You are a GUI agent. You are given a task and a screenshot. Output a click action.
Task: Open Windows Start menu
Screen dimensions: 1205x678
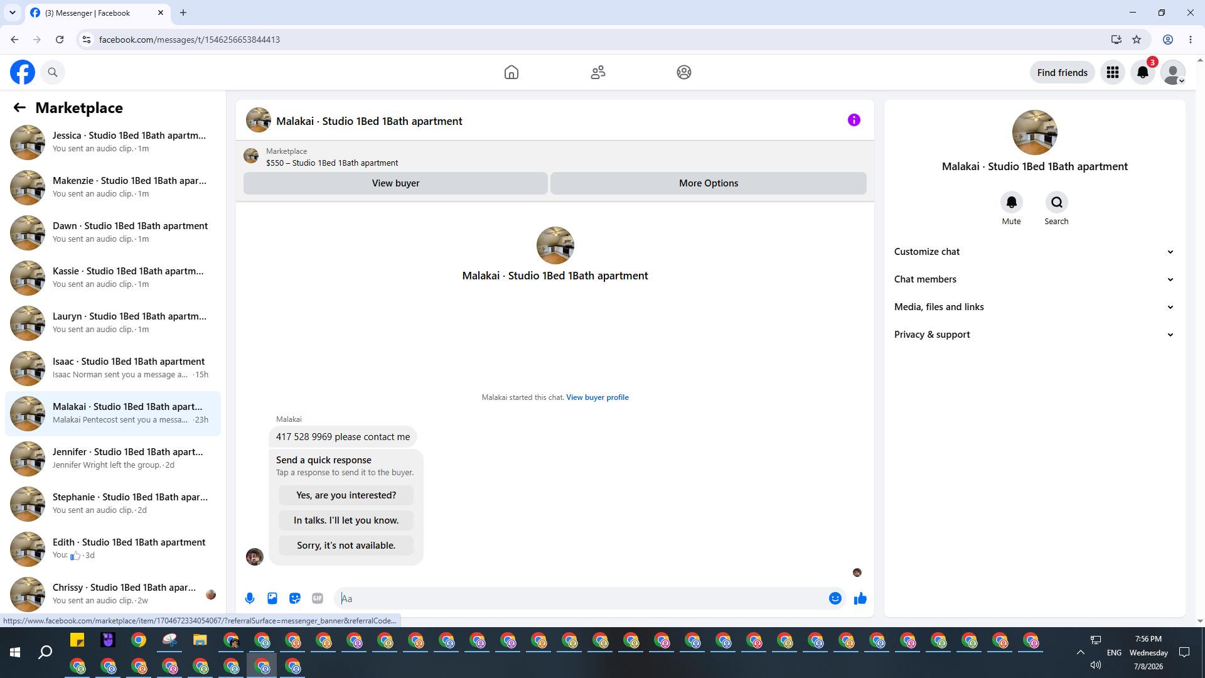point(15,653)
